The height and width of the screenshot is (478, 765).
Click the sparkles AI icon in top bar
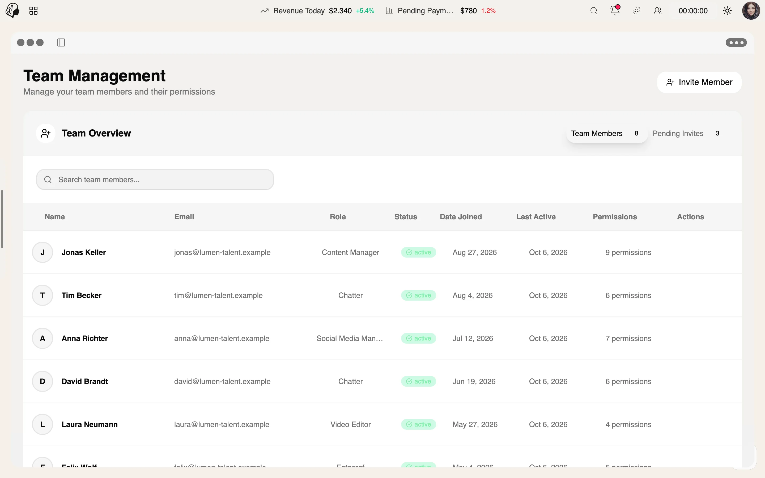pyautogui.click(x=636, y=11)
